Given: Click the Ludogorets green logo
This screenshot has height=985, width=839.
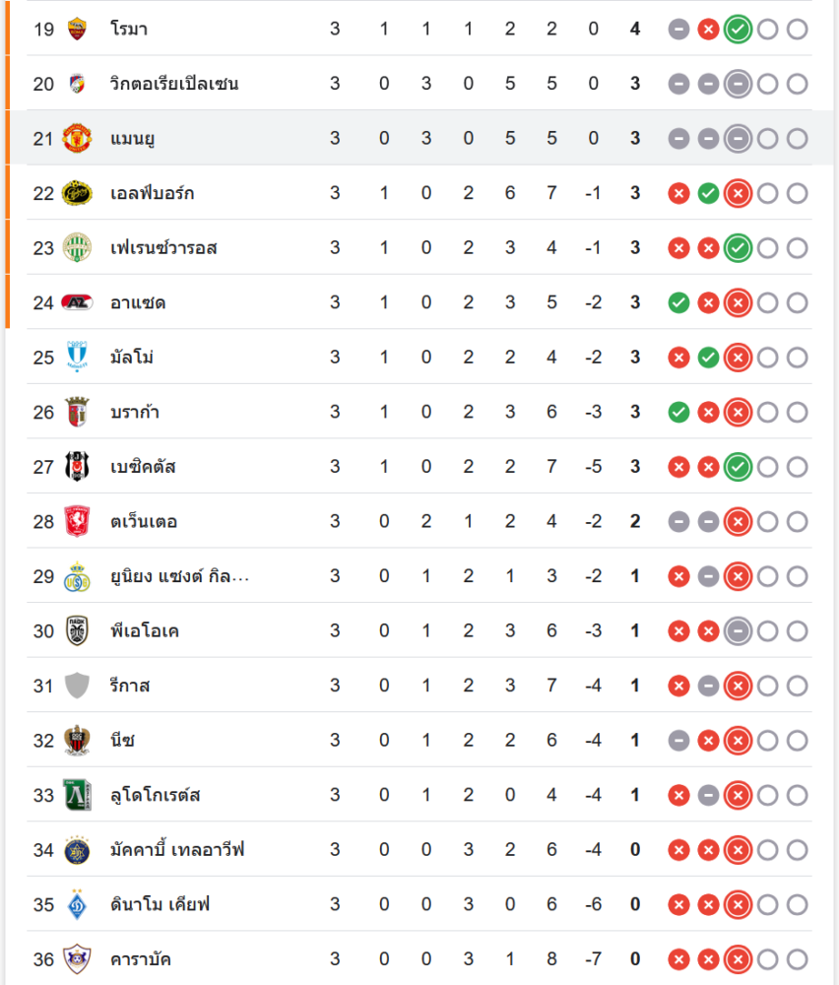Looking at the screenshot, I should 77,795.
